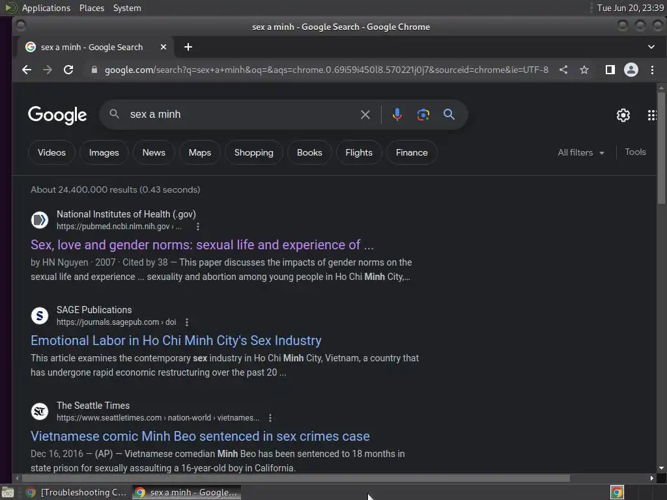Switch to the Maps filter
The image size is (667, 500).
[x=199, y=152]
